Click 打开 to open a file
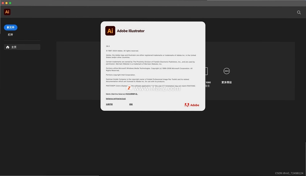Image resolution: width=306 pixels, height=176 pixels. (x=10, y=35)
